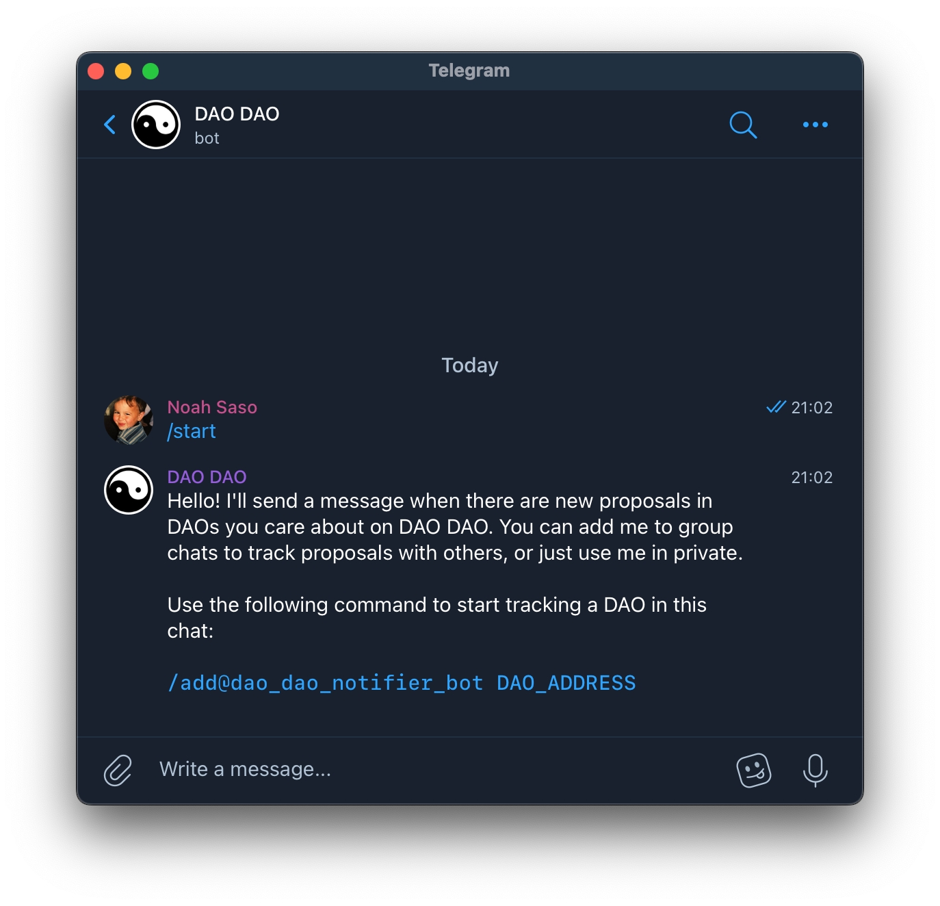The height and width of the screenshot is (906, 940).
Task: Go back using the left chevron arrow
Action: point(109,125)
